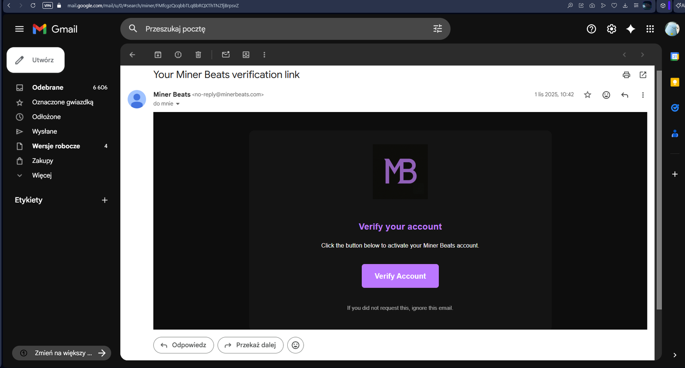Expand the Więcej sidebar section
This screenshot has height=368, width=685.
(x=42, y=175)
